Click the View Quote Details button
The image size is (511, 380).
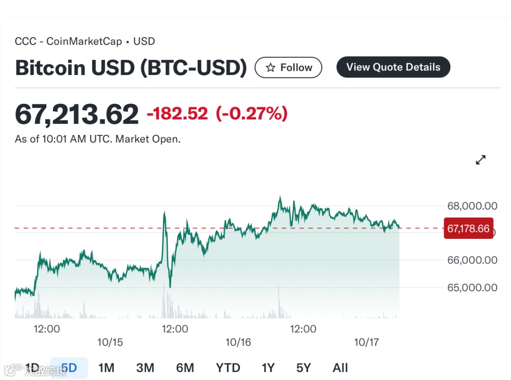[393, 67]
